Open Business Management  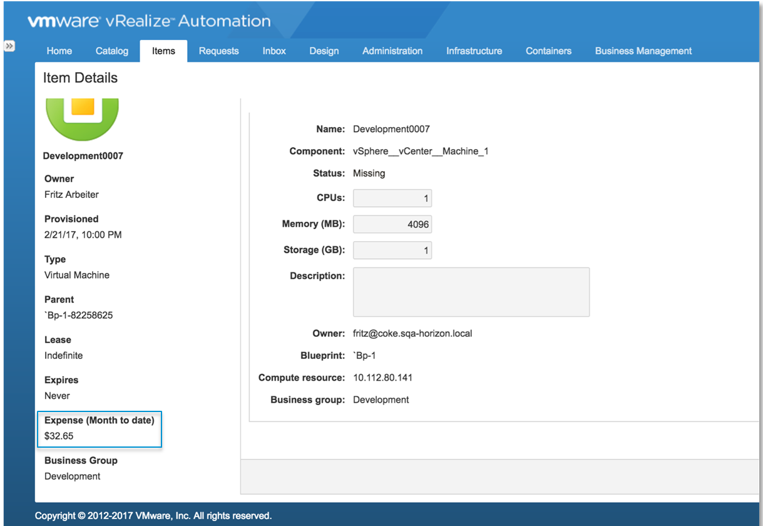click(643, 51)
